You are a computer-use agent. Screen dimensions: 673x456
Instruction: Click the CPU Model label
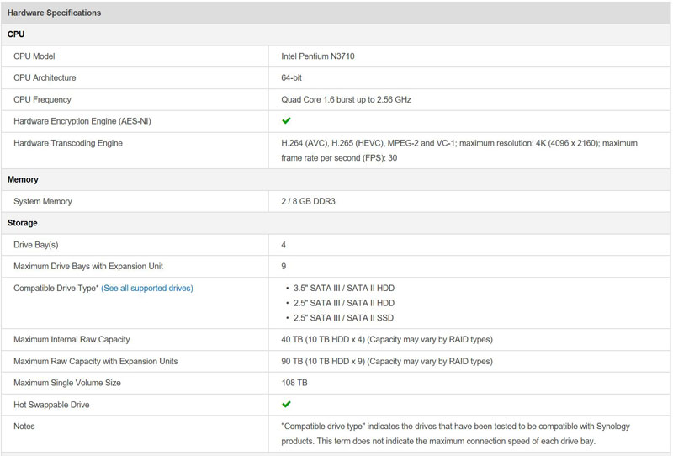point(34,56)
